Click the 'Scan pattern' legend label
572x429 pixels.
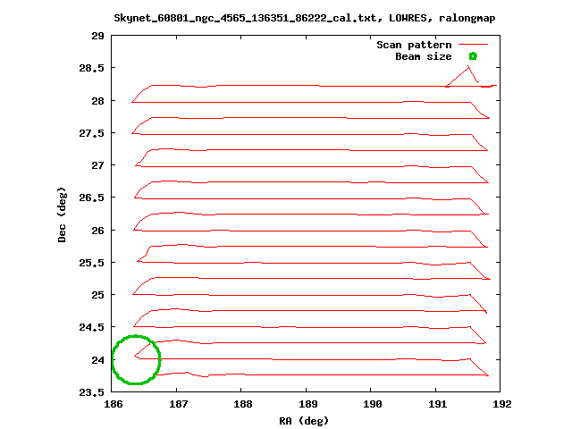pyautogui.click(x=414, y=45)
